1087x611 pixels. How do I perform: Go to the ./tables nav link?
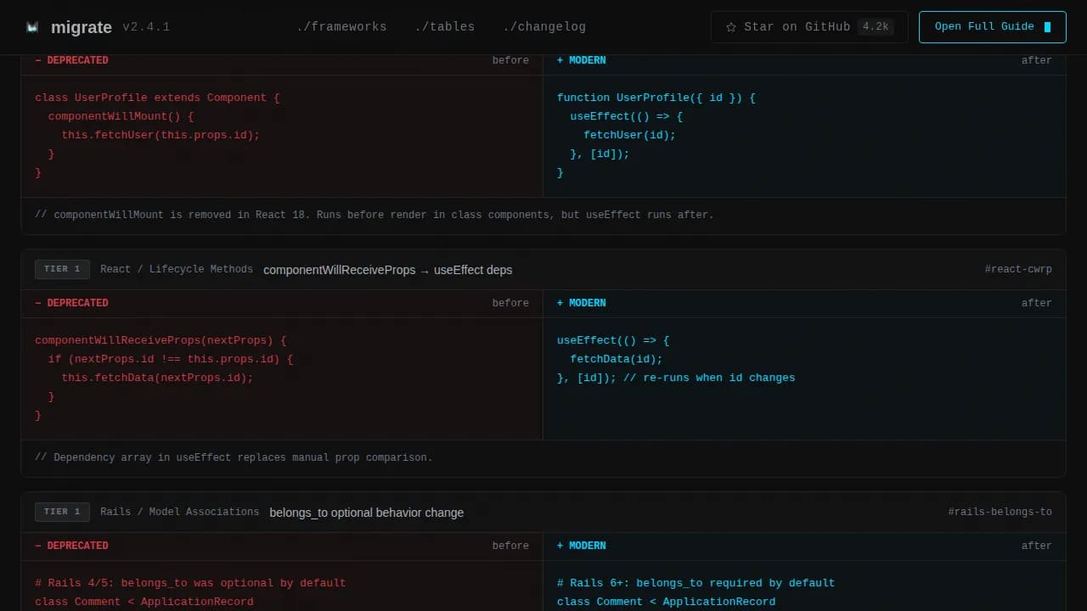point(444,27)
